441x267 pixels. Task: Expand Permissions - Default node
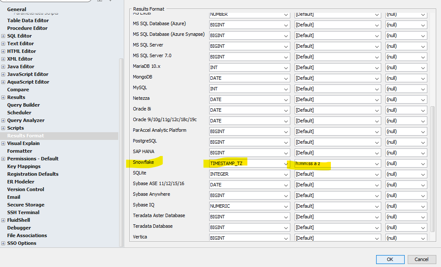[x=3, y=159]
